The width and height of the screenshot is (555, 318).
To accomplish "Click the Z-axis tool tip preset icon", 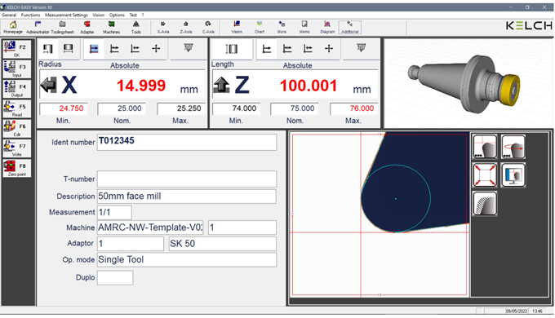I will [x=361, y=48].
